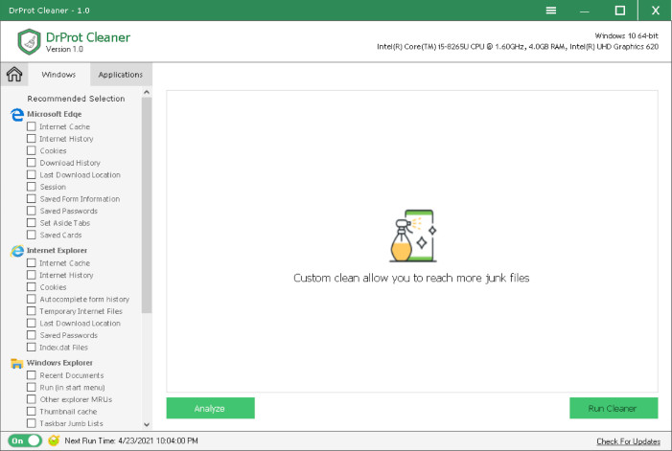
Task: Select the Microsoft Edge group label
Action: point(54,114)
